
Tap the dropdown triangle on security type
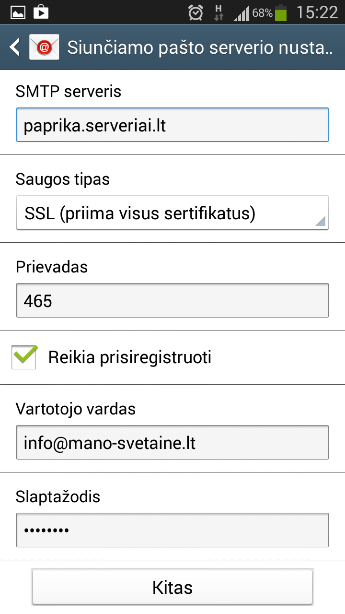pyautogui.click(x=320, y=221)
